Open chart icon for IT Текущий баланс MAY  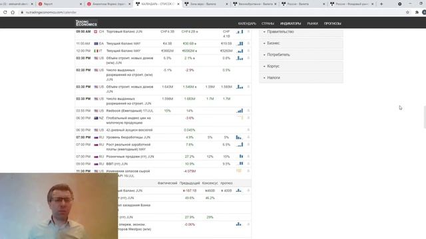coord(240,50)
